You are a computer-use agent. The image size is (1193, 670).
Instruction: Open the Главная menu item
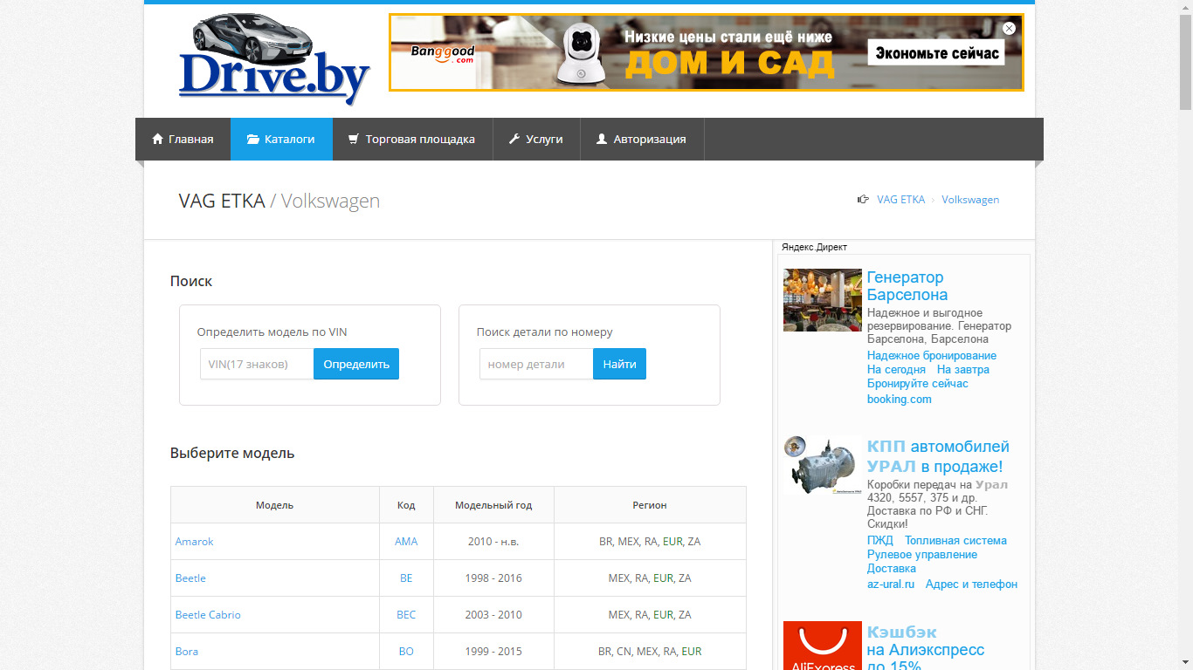tap(183, 139)
